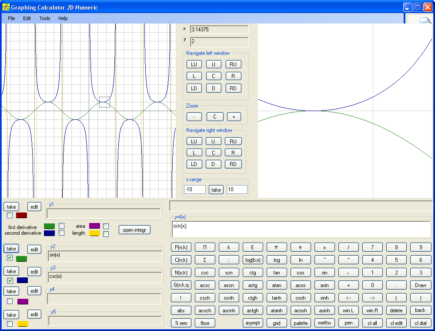The width and height of the screenshot is (435, 331).
Task: Enable the y5 function checkbox
Action: [10, 324]
